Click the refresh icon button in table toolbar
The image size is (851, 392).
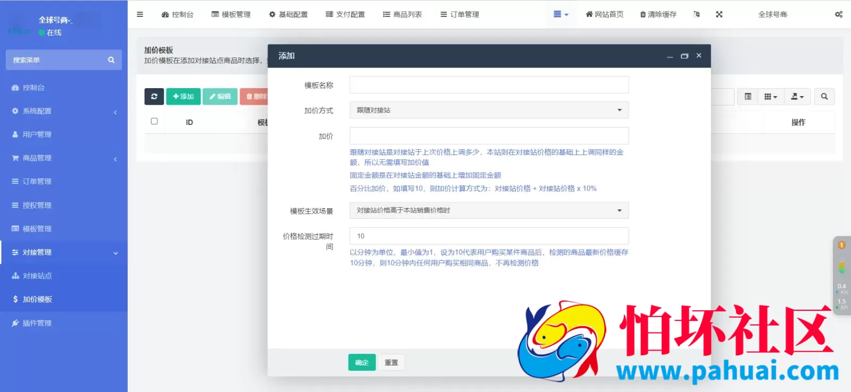154,96
